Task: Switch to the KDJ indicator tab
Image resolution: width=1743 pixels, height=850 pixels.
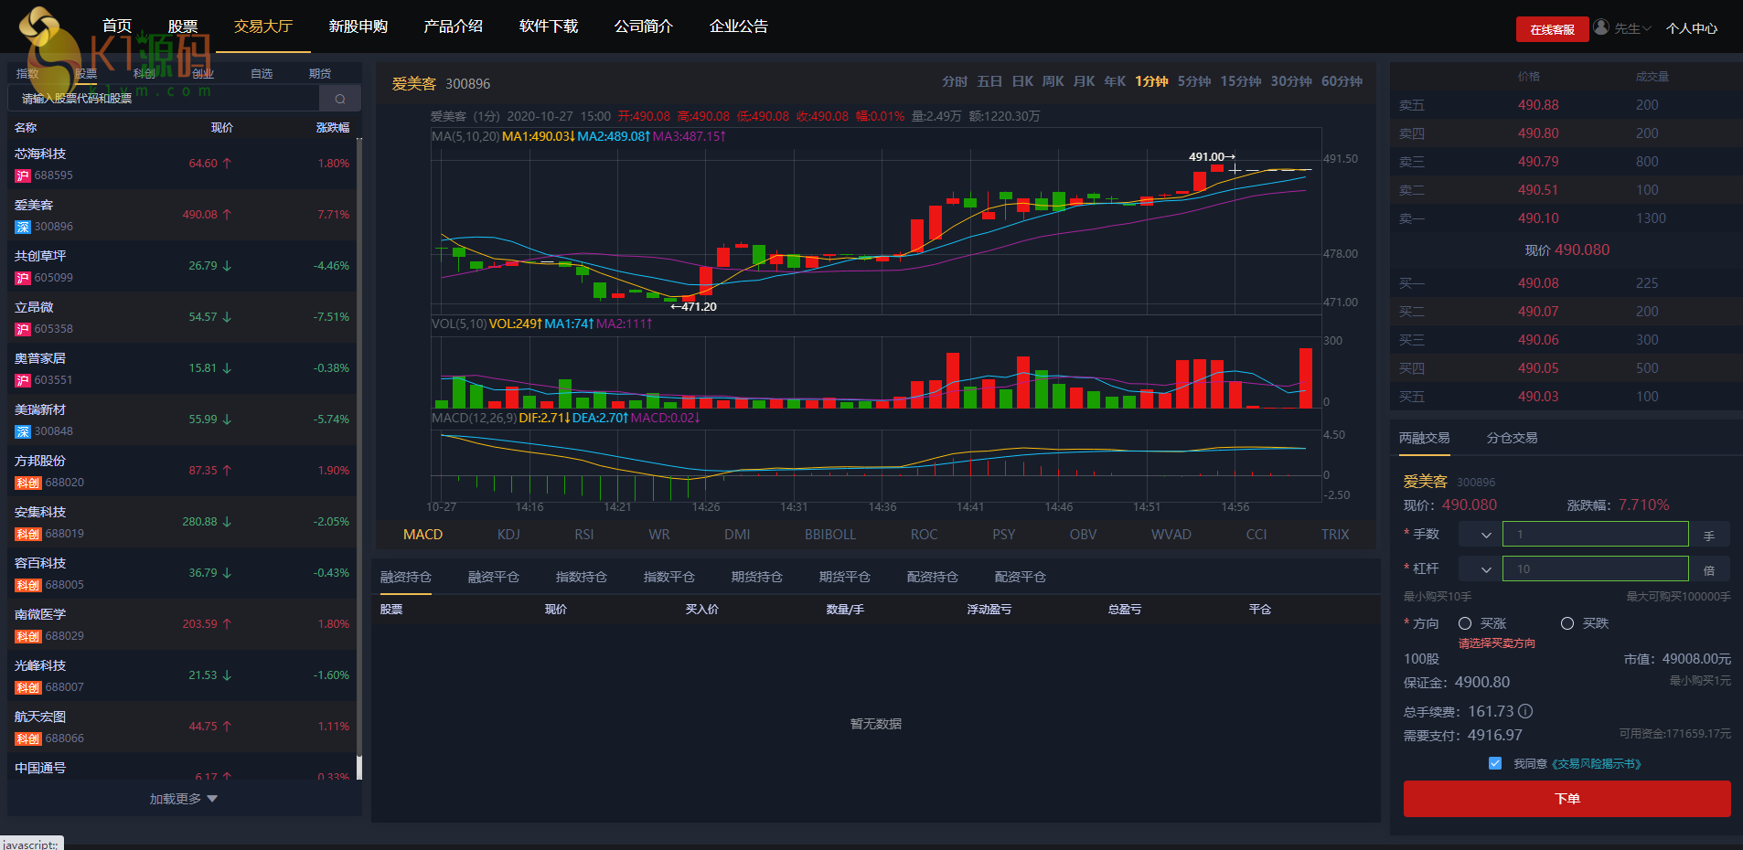Action: (x=508, y=535)
